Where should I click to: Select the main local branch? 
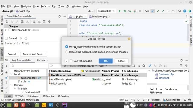click(x=24, y=82)
